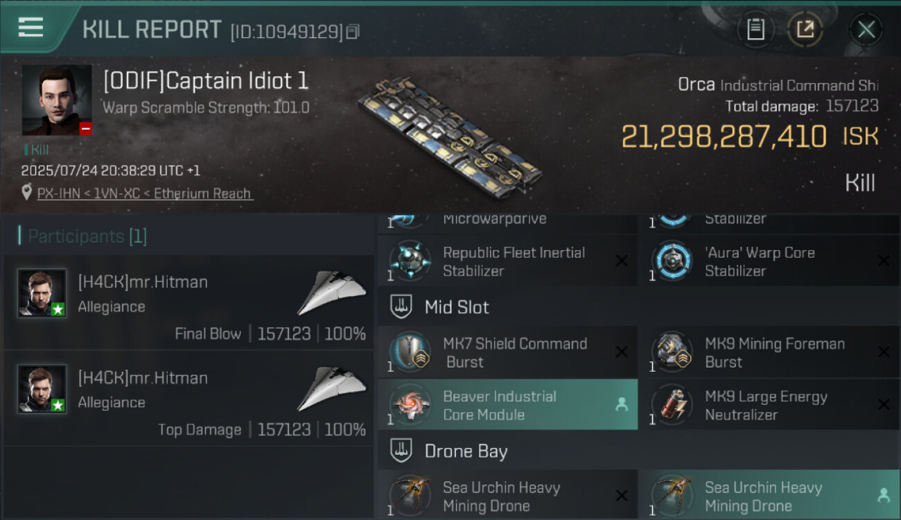Copy the kill report ID
Image resolution: width=901 pixels, height=520 pixels.
[353, 31]
